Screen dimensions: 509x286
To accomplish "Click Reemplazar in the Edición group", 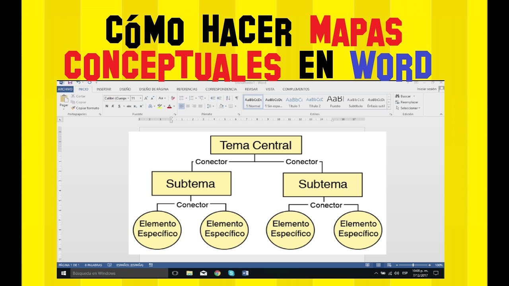I will pos(406,102).
